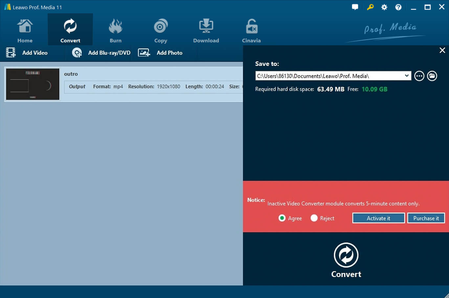Image resolution: width=449 pixels, height=298 pixels.
Task: Activate the Video Converter module
Action: click(378, 218)
